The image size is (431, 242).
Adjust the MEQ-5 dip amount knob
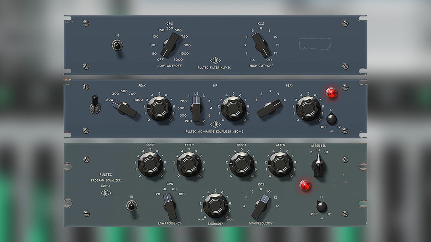coord(233,108)
